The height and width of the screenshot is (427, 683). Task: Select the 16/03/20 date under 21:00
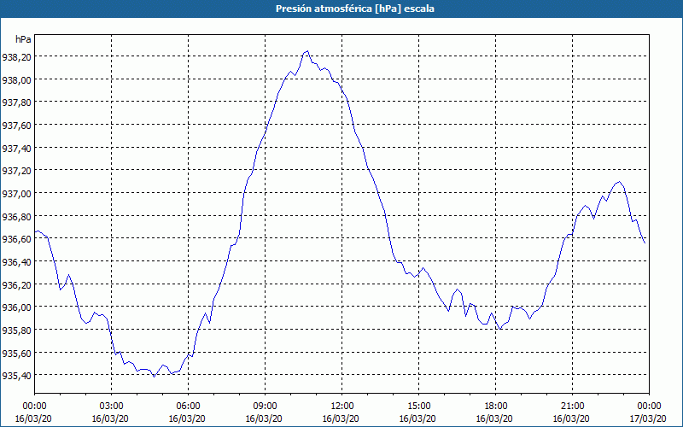point(572,418)
